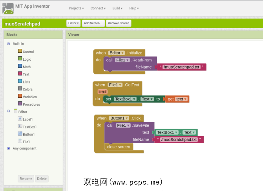Select the TextBox1 component icon

tap(20, 126)
